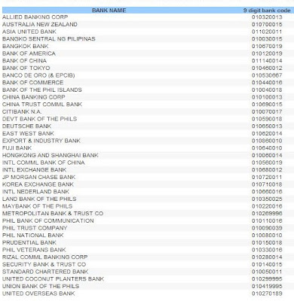The height and width of the screenshot is (301, 294).
Task: Click code 010320013 for Allied Banking
Action: (x=267, y=17)
